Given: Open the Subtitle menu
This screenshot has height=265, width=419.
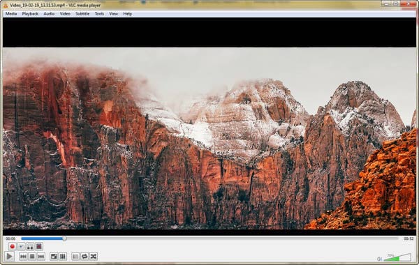Looking at the screenshot, I should pyautogui.click(x=82, y=14).
